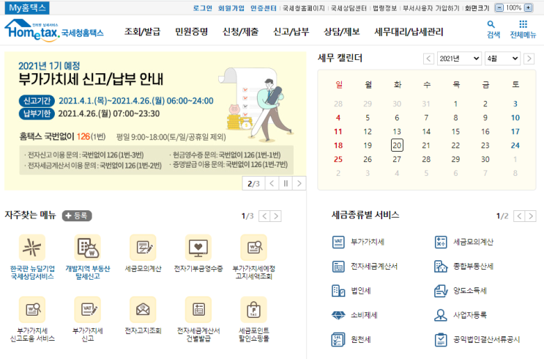Open the 4월 month dropdown
This screenshot has width=544, height=359.
502,59
